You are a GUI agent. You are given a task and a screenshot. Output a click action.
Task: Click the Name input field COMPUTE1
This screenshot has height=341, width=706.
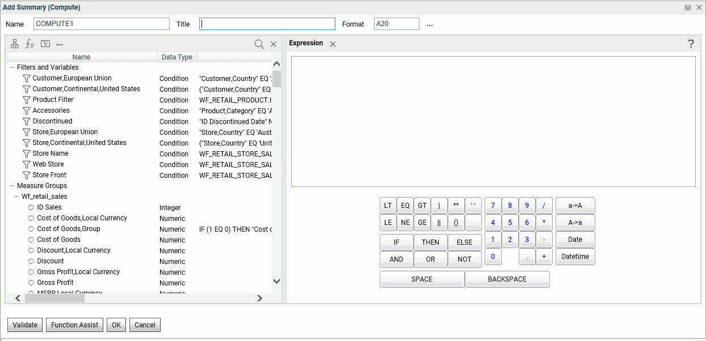pos(102,24)
